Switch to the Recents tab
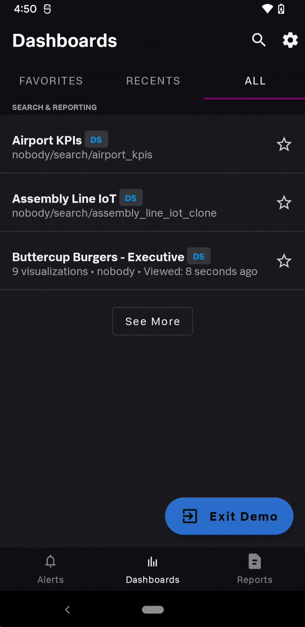305x627 pixels. [x=153, y=81]
